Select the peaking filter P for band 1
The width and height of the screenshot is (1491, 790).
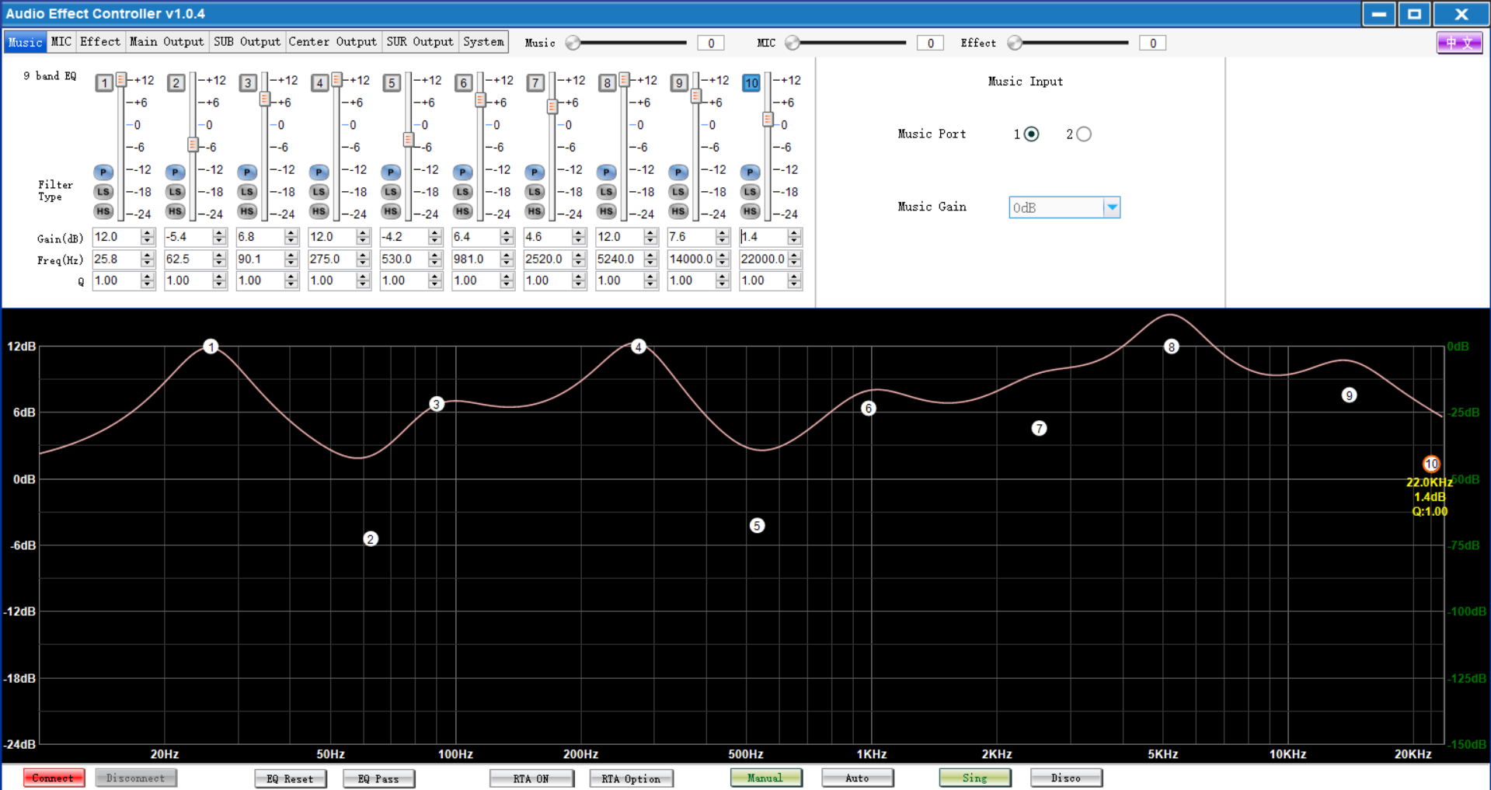pyautogui.click(x=103, y=172)
